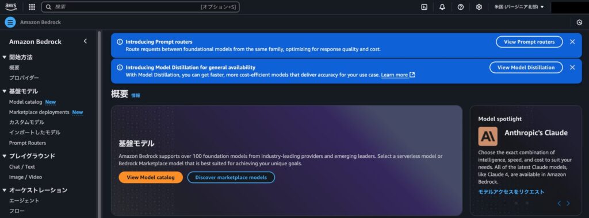This screenshot has height=218, width=589.
Task: Click the orange View Model catalog button
Action: 151,177
